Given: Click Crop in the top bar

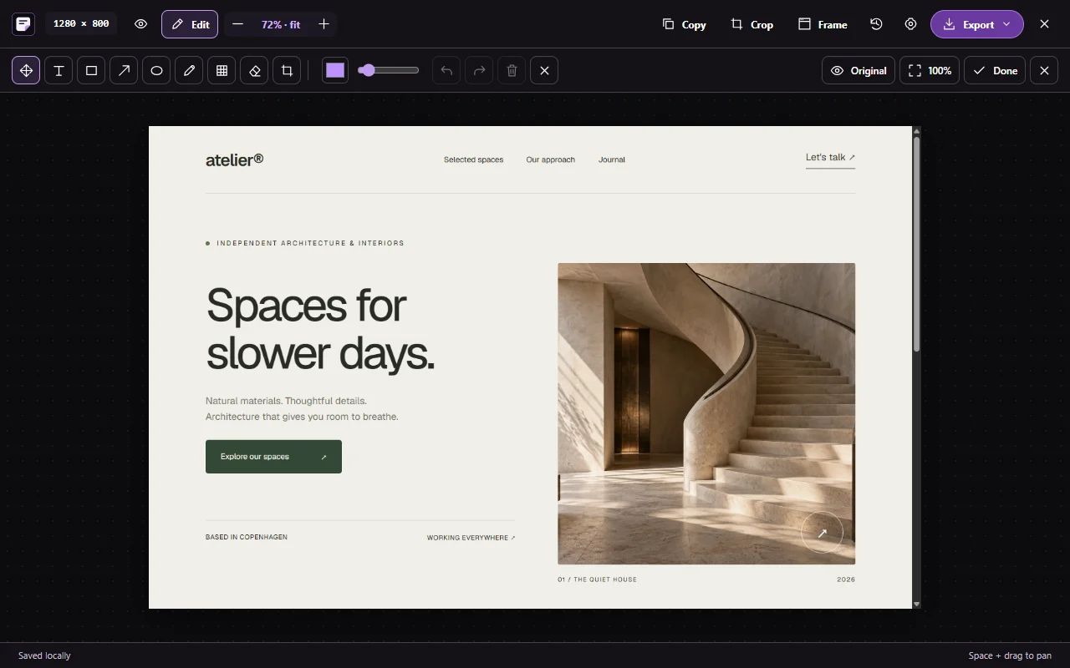Looking at the screenshot, I should click(x=752, y=24).
